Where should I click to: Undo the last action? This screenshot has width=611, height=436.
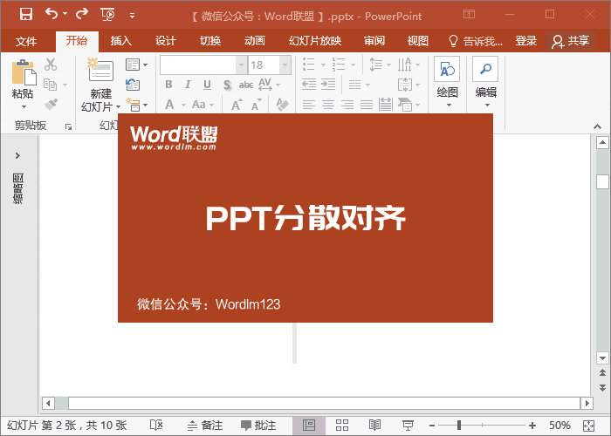pos(51,14)
